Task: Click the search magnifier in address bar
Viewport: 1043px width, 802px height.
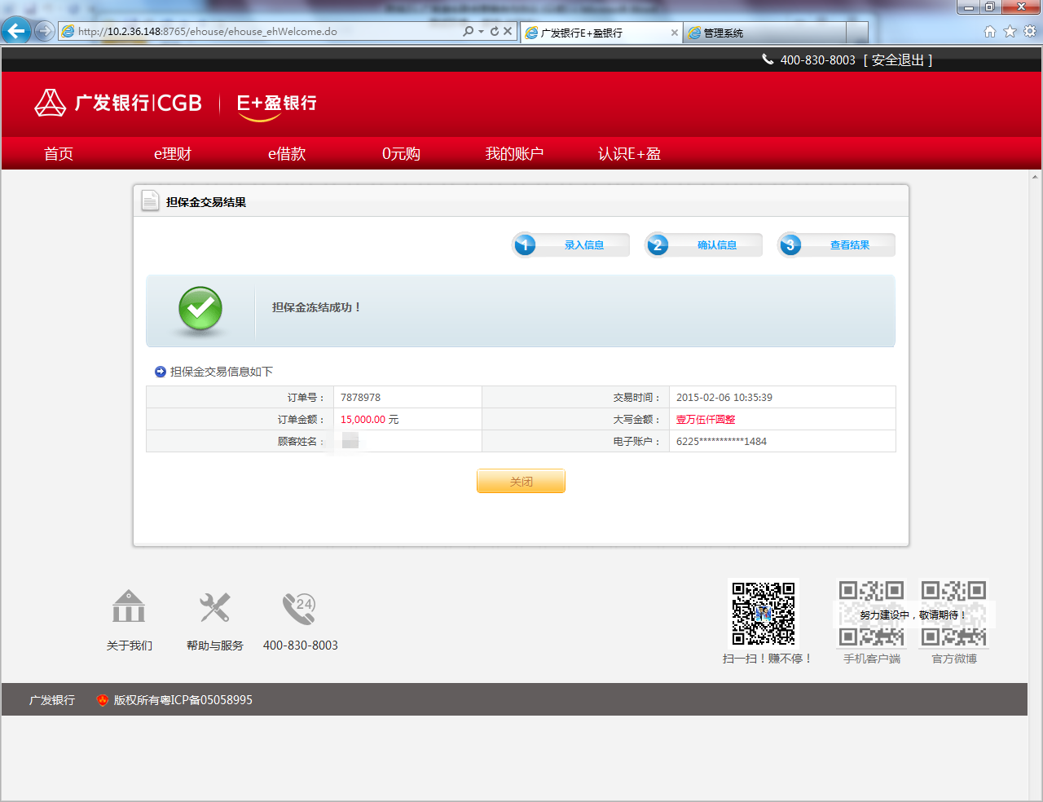Action: (468, 31)
